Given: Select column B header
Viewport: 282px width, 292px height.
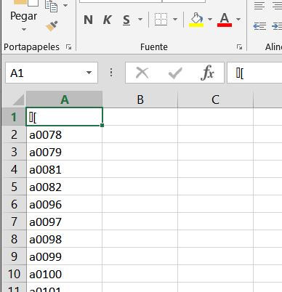Looking at the screenshot, I should point(140,100).
